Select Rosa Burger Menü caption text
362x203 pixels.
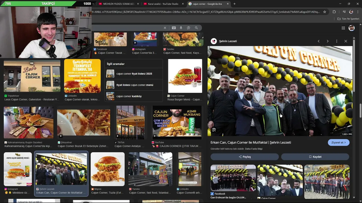click(x=185, y=100)
